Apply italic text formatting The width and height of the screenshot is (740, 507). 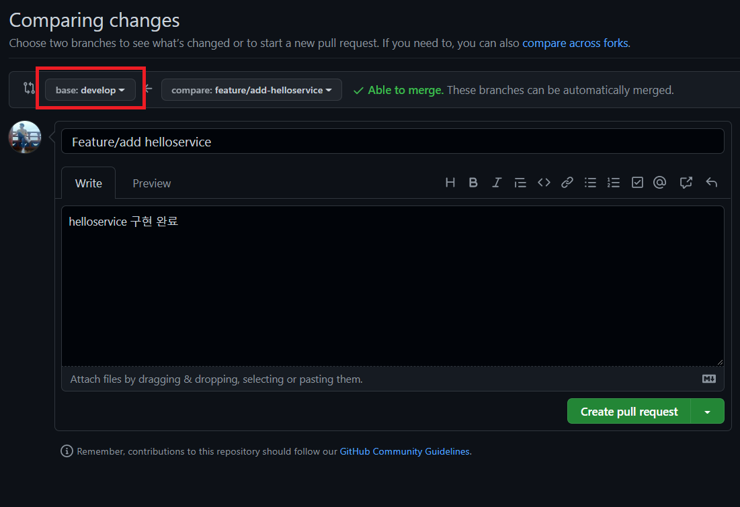(497, 183)
